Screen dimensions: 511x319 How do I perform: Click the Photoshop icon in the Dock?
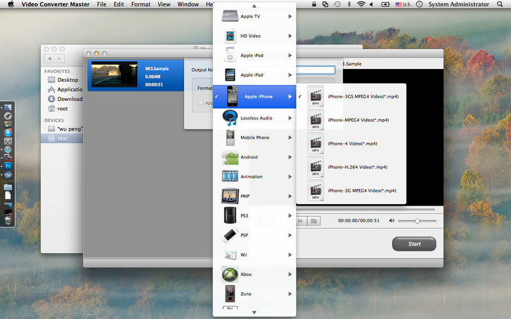point(8,166)
